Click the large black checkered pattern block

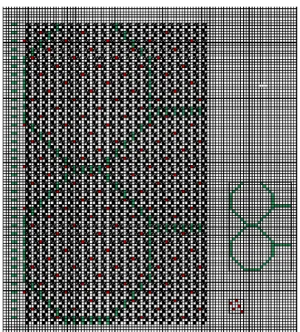pos(116,174)
